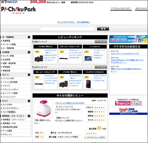This screenshot has height=143, width=148.
Task: Click もっと見る for 評価ランキング
Action: pyautogui.click(x=101, y=42)
